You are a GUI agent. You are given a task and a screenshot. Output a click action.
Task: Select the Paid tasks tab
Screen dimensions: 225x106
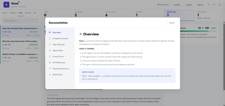click(21, 13)
